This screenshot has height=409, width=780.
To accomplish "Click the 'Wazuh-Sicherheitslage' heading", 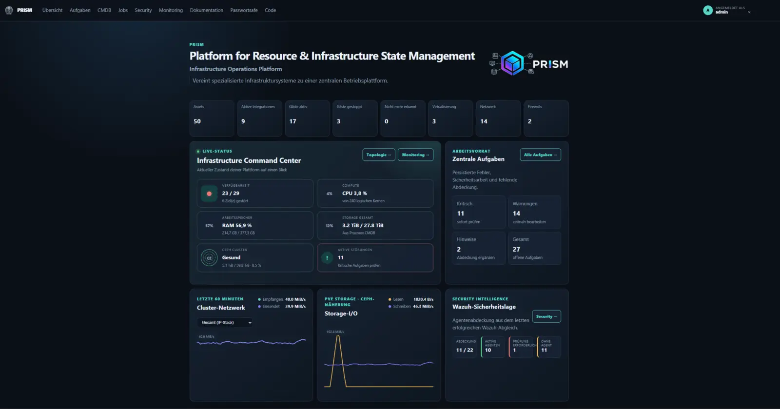I will click(484, 307).
